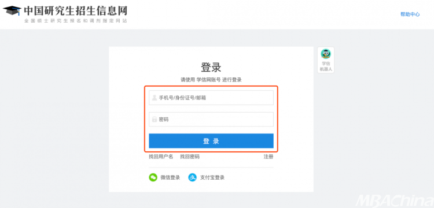Click the green WeChat login icon
The height and width of the screenshot is (208, 434).
[x=153, y=177]
